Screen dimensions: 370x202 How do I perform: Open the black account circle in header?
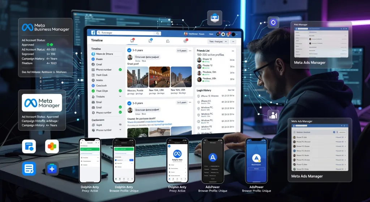[233, 34]
